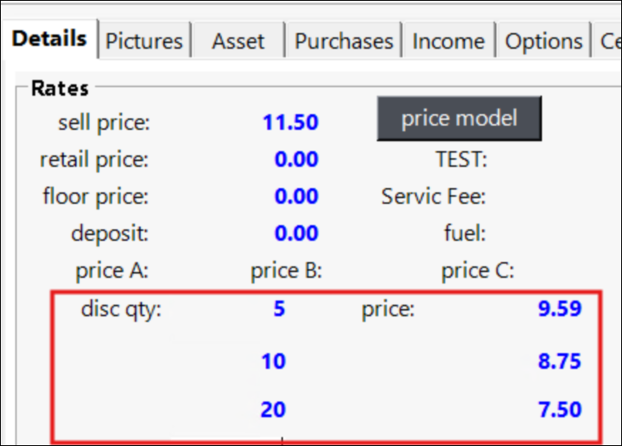Click the deposit value field
The width and height of the screenshot is (622, 446).
coord(296,233)
